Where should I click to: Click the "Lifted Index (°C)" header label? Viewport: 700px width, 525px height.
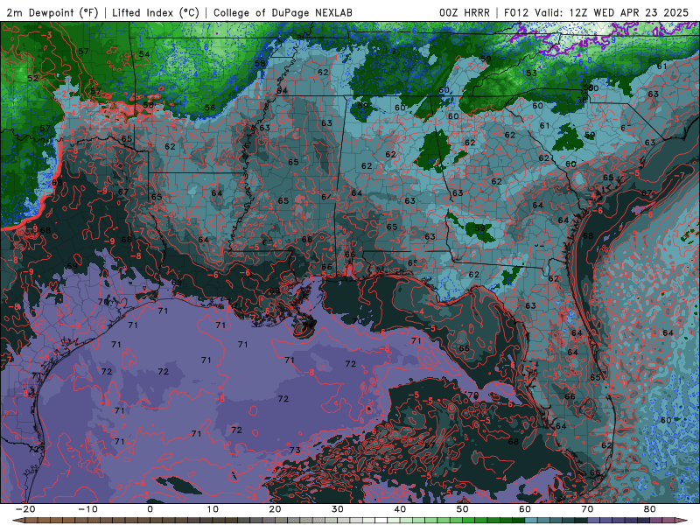coord(156,13)
